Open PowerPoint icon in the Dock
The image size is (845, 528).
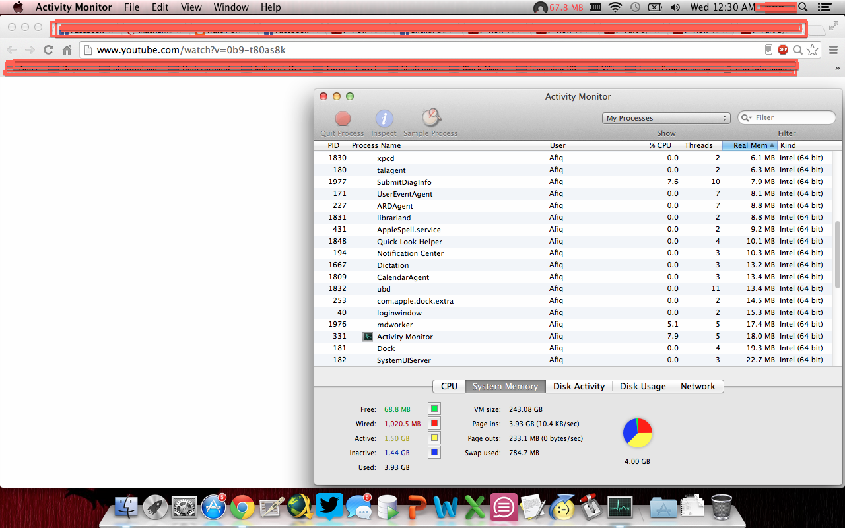(x=417, y=507)
